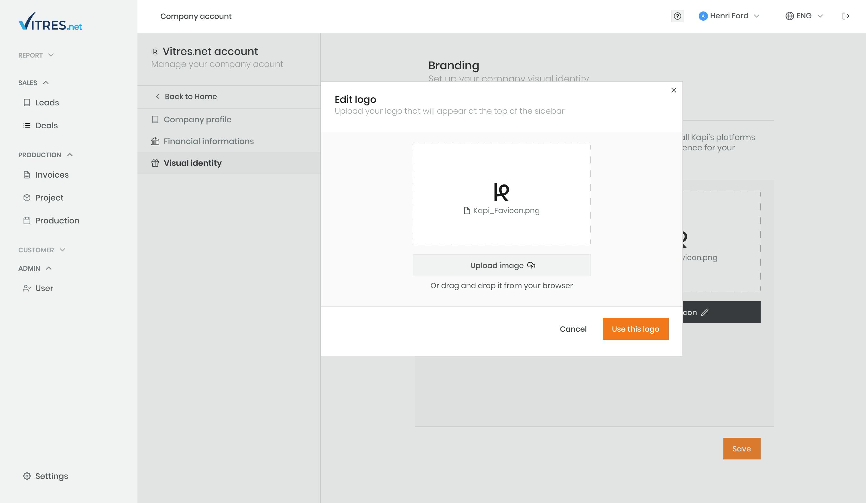Collapse the PRODUCTION section

(x=45, y=155)
